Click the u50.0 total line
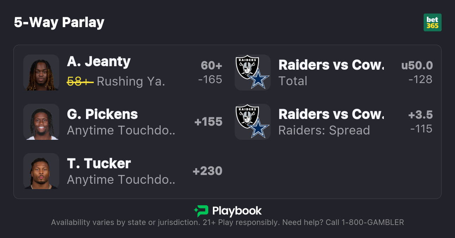 (x=417, y=65)
